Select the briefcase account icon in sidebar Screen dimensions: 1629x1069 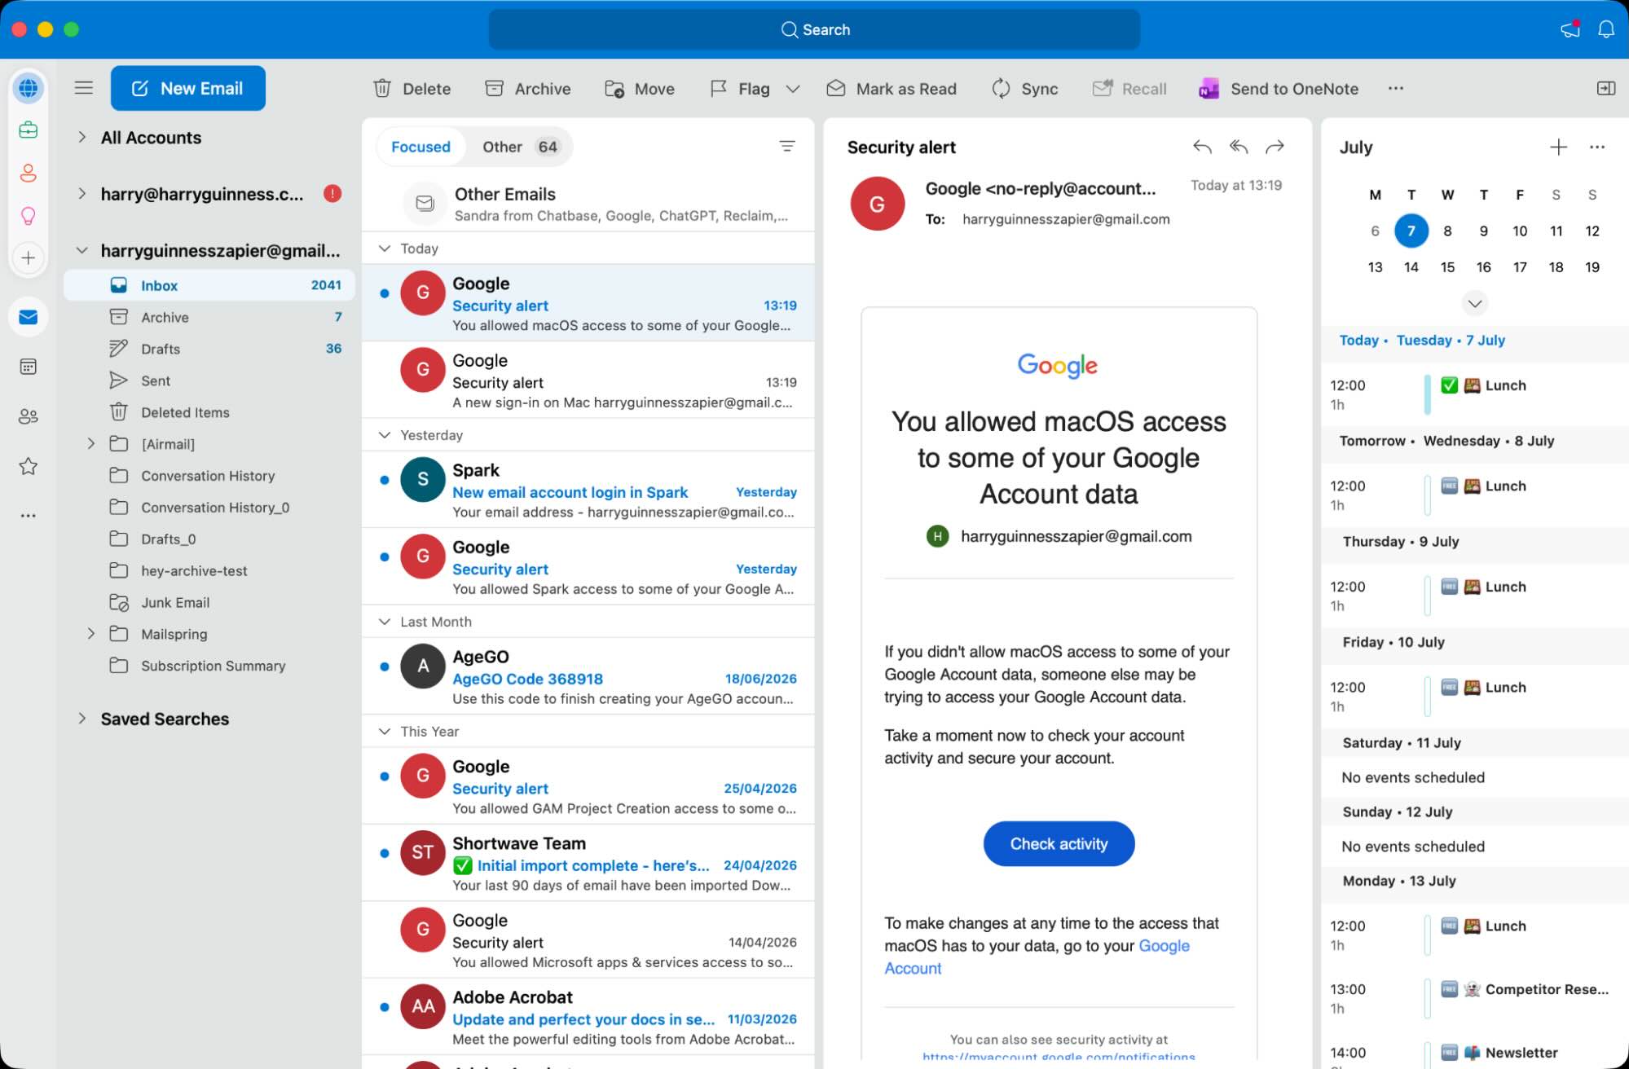[29, 130]
